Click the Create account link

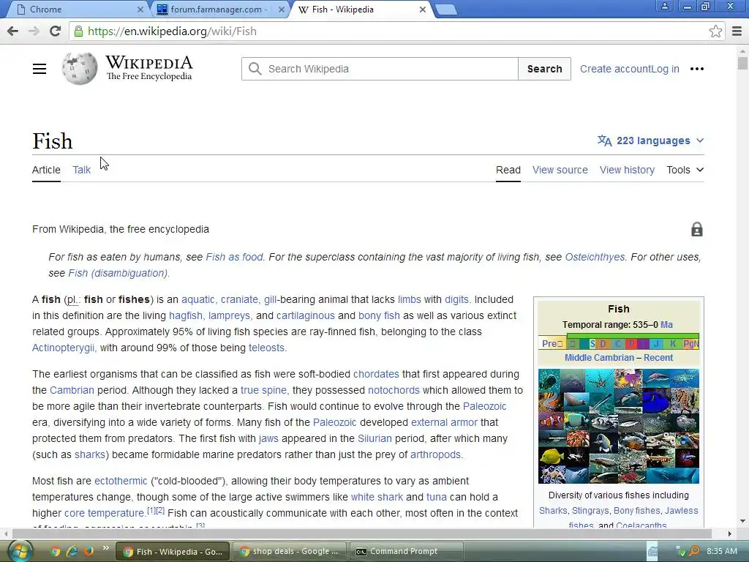pyautogui.click(x=615, y=69)
